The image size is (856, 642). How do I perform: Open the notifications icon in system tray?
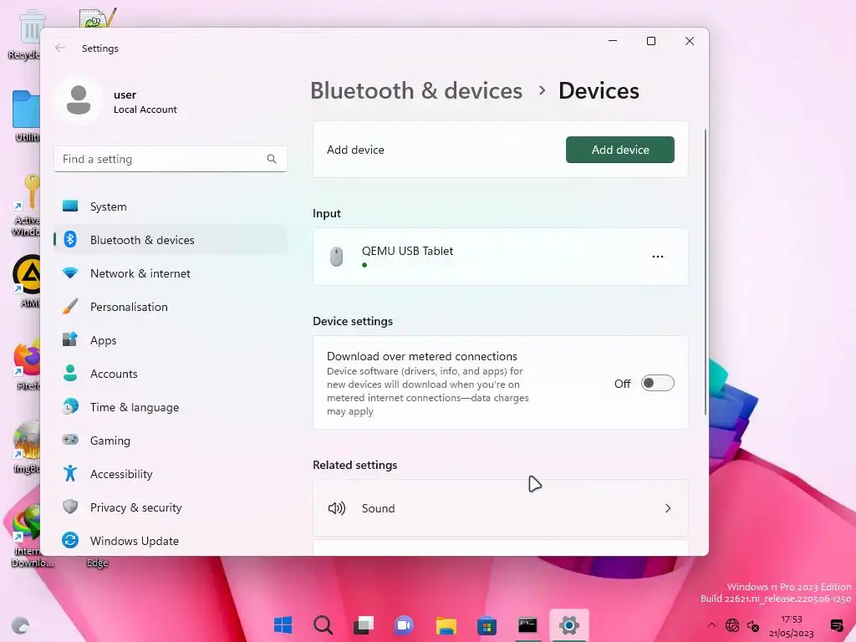pos(836,625)
